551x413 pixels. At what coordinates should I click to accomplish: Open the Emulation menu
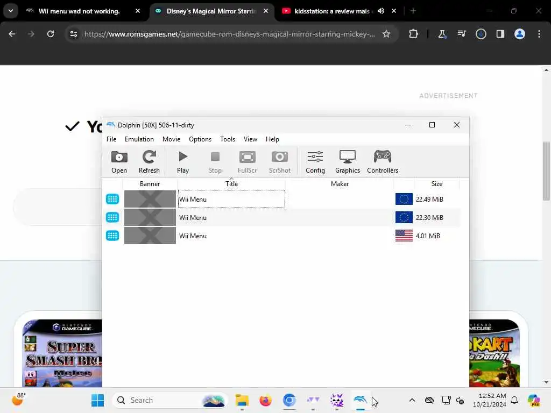pos(139,139)
